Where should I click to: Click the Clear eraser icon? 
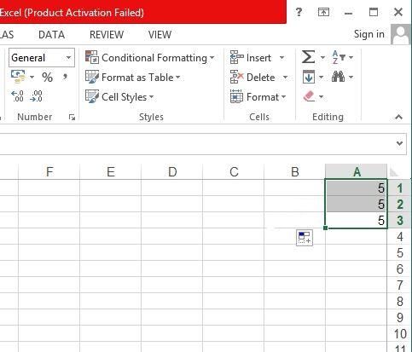point(309,96)
